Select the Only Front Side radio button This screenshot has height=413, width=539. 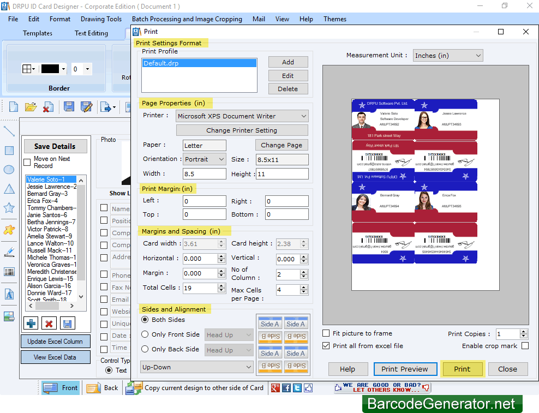(x=144, y=334)
